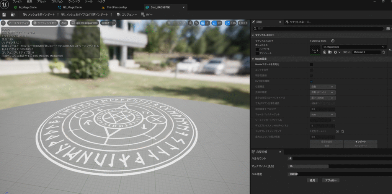Adjust the マックスハル(頂点) slider
The image size is (392, 194).
tap(340, 167)
